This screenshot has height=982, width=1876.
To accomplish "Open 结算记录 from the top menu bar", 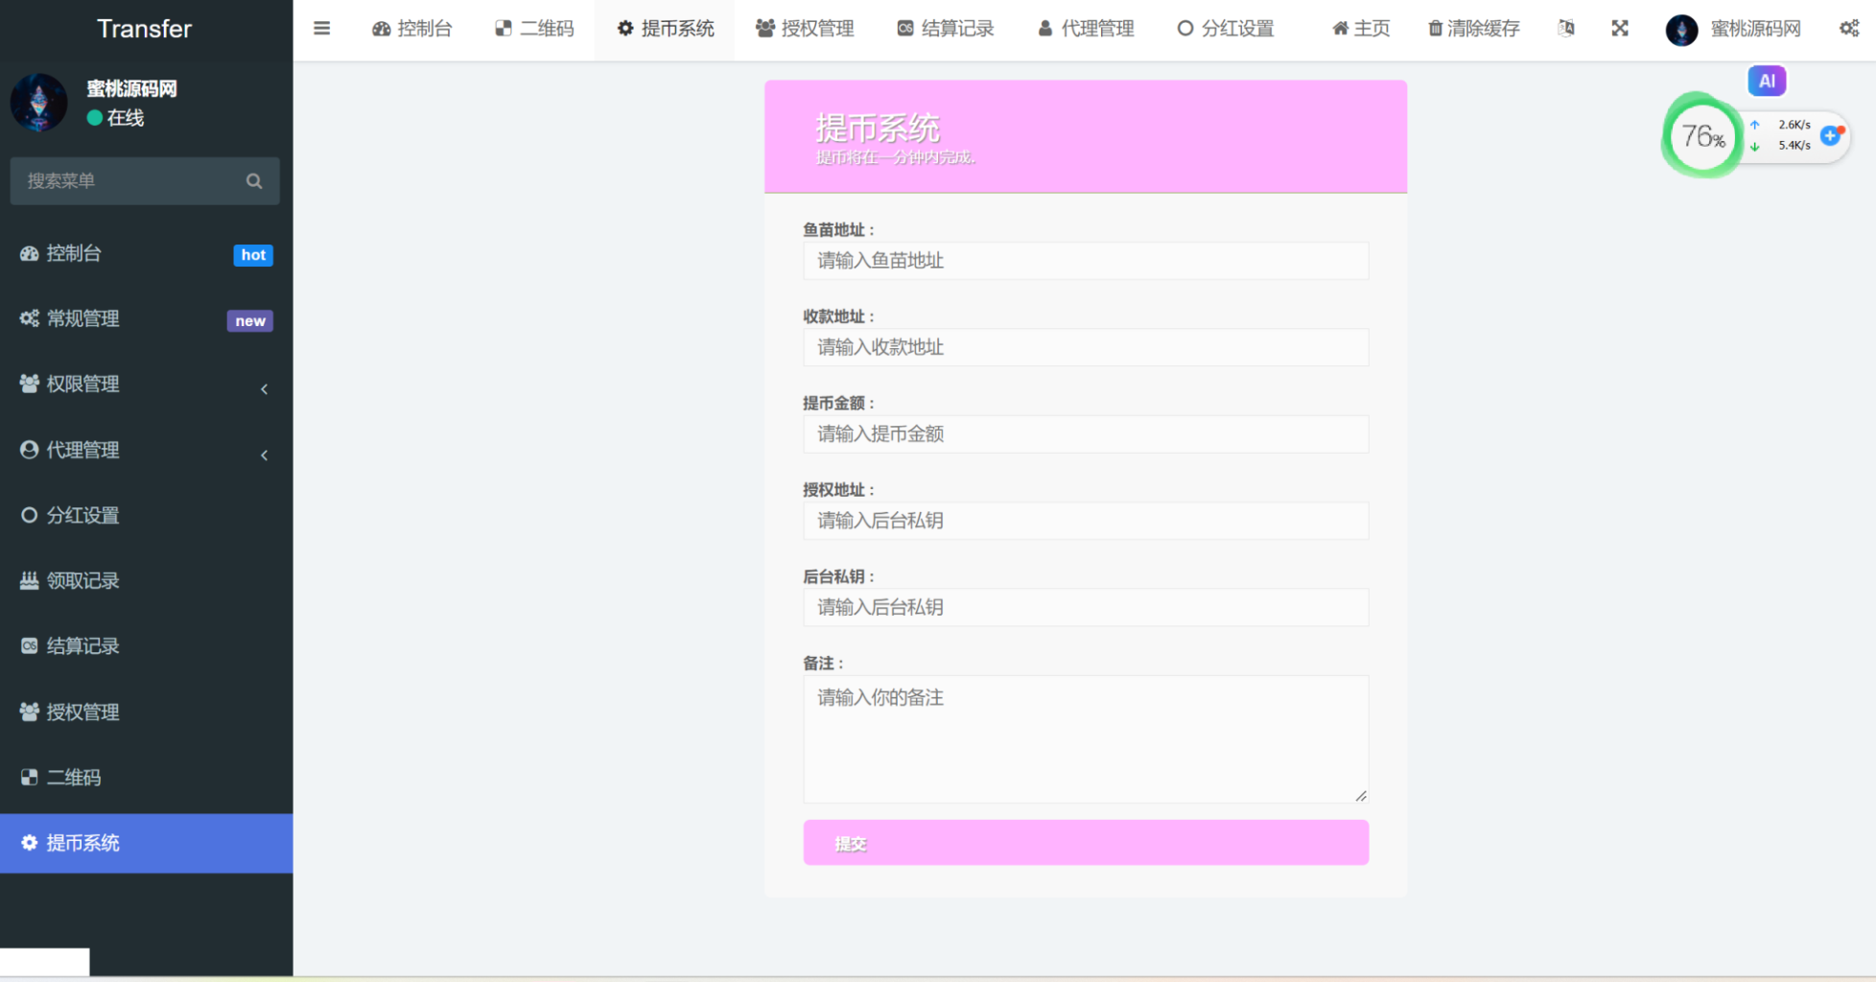I will pos(945,28).
